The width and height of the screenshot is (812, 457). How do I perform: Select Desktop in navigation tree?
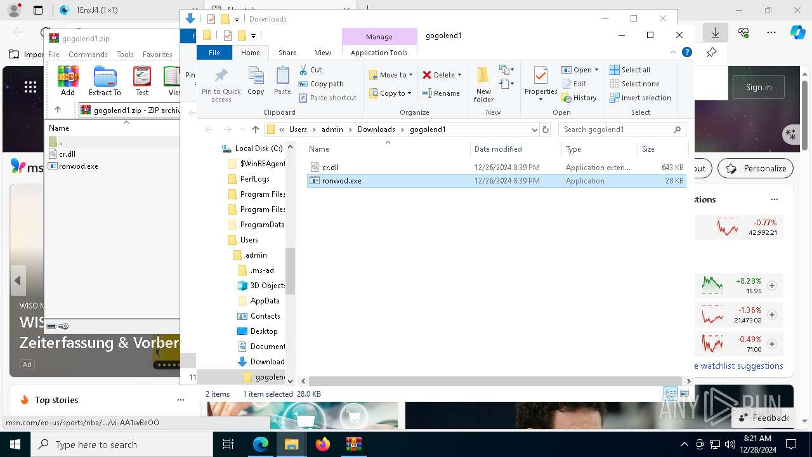pyautogui.click(x=264, y=331)
